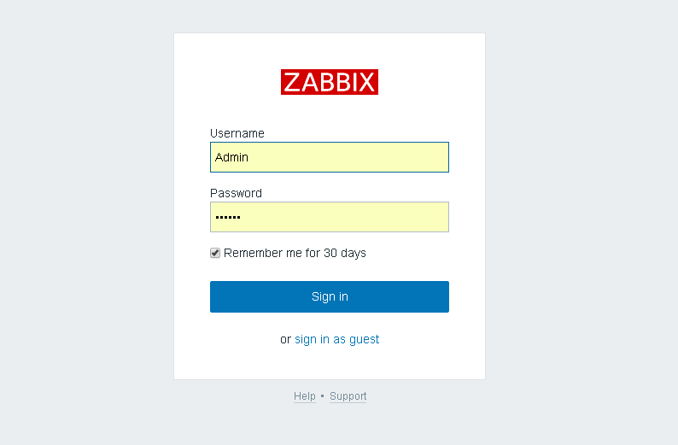Open the Support link in footer
The width and height of the screenshot is (678, 445).
point(348,396)
